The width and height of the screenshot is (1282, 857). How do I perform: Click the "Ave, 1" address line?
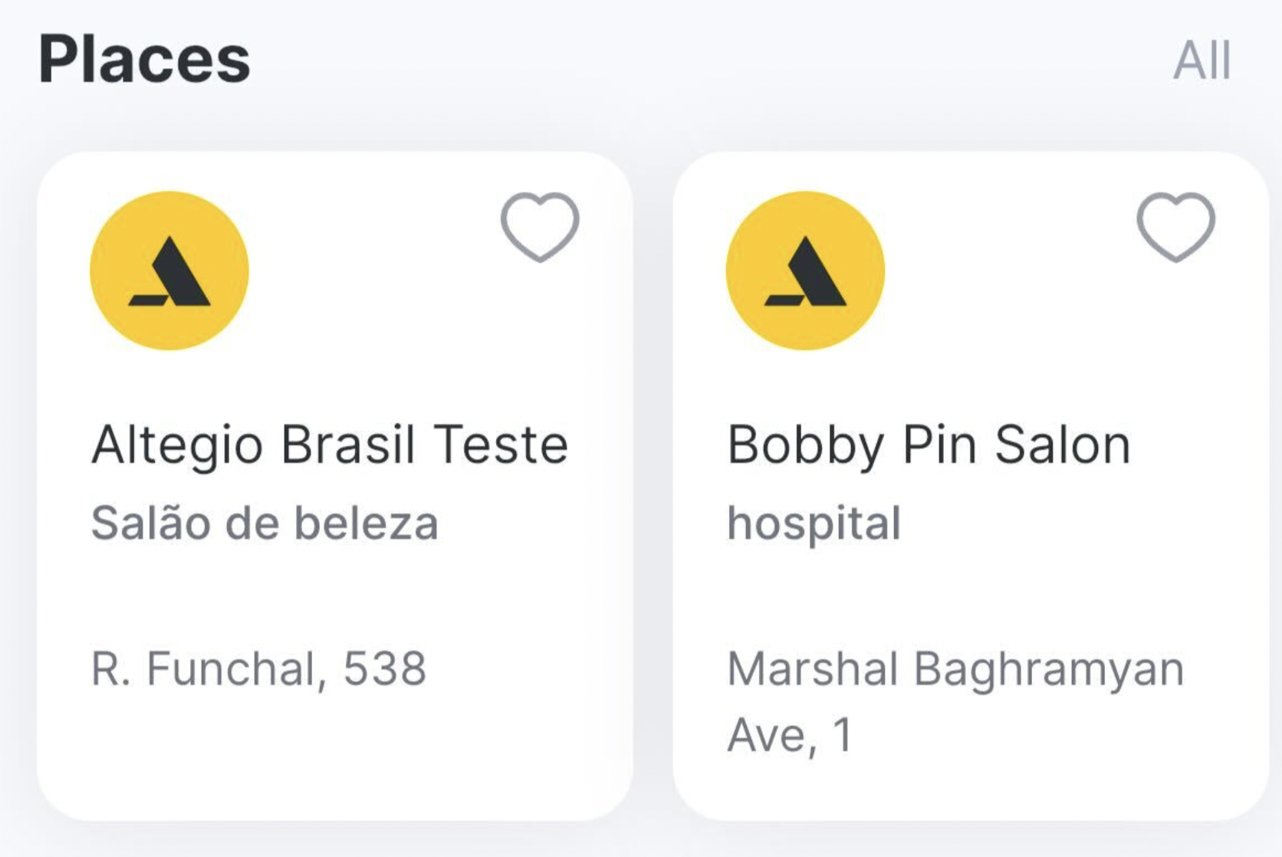[790, 736]
